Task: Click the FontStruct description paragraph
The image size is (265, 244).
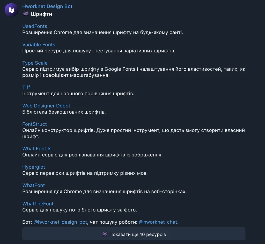Action: (x=134, y=133)
